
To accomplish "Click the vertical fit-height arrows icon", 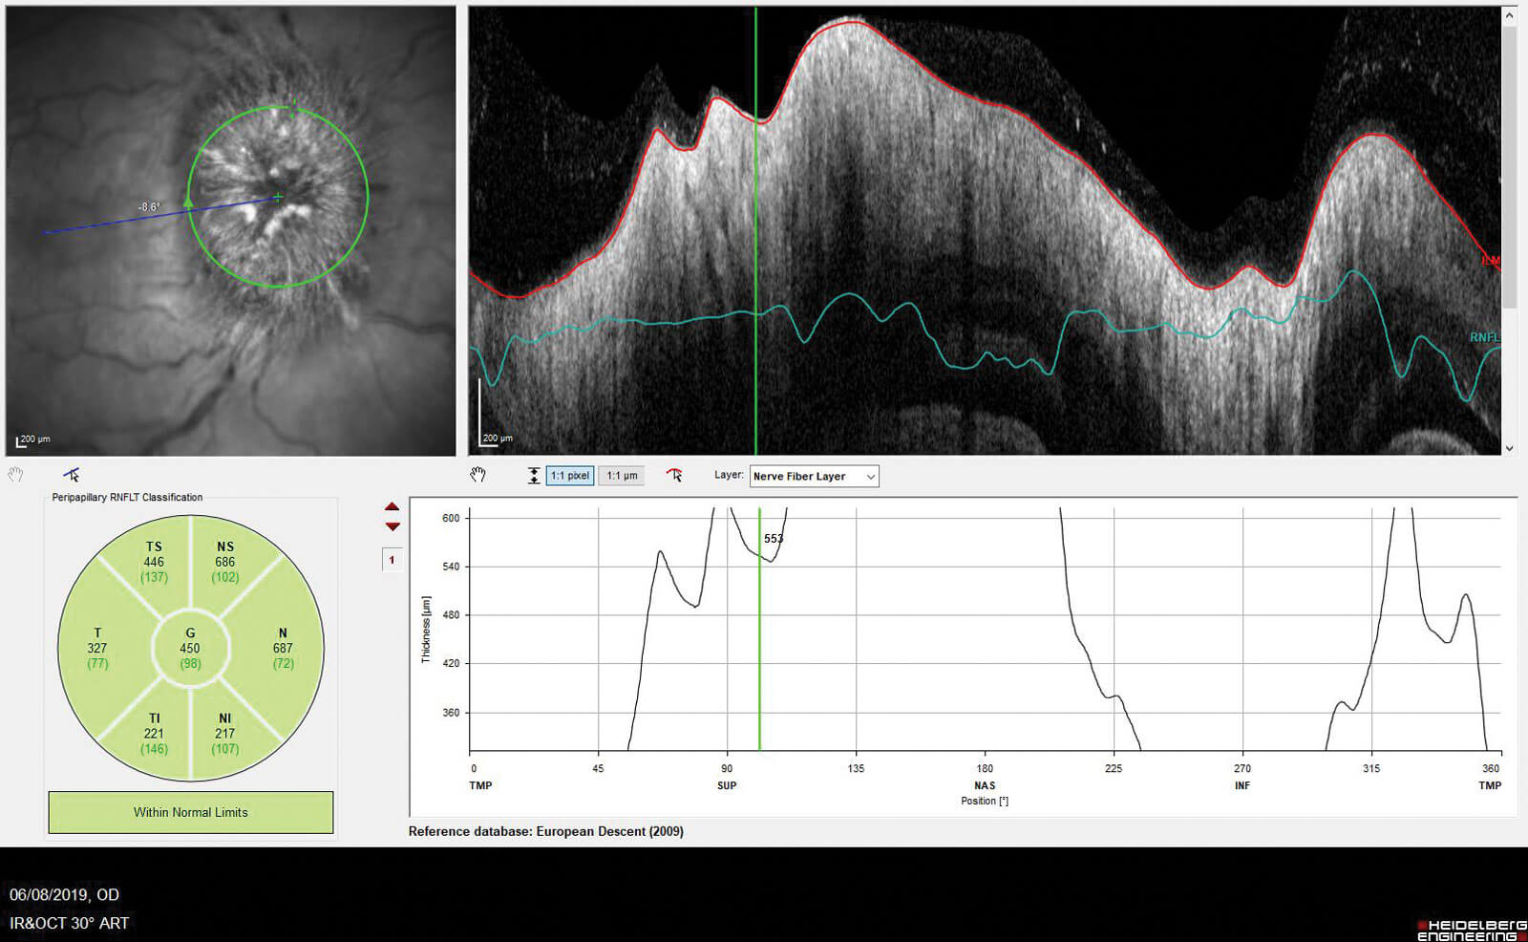I will pyautogui.click(x=533, y=476).
